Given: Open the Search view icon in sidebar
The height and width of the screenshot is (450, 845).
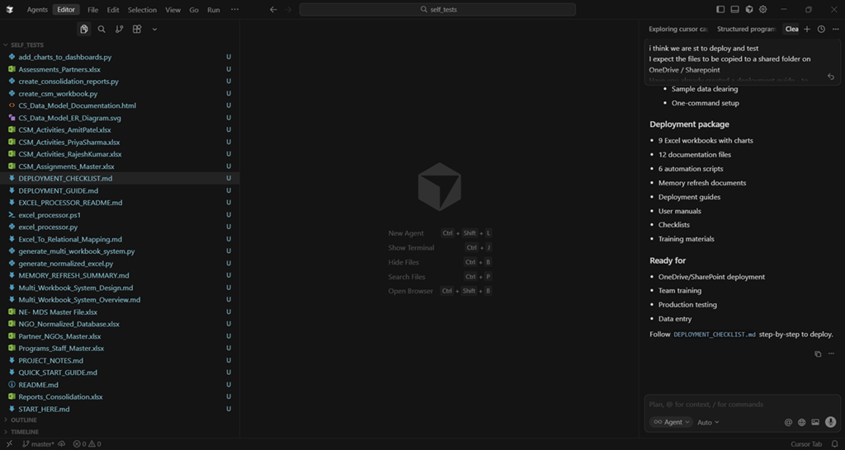Looking at the screenshot, I should pyautogui.click(x=101, y=29).
